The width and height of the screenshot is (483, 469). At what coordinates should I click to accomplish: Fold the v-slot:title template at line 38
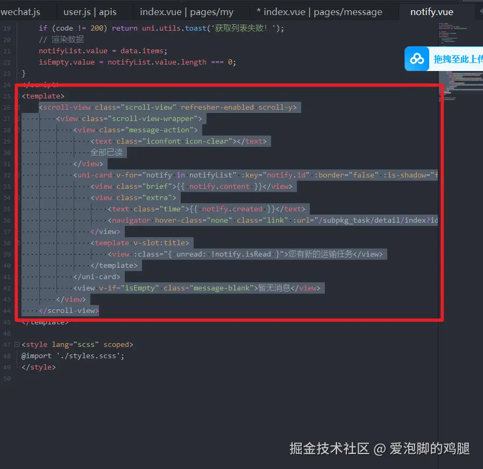point(18,243)
